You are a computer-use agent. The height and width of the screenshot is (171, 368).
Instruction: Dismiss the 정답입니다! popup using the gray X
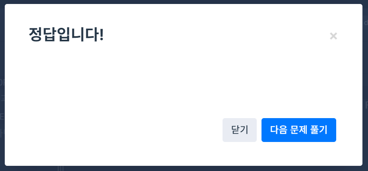[x=333, y=36]
